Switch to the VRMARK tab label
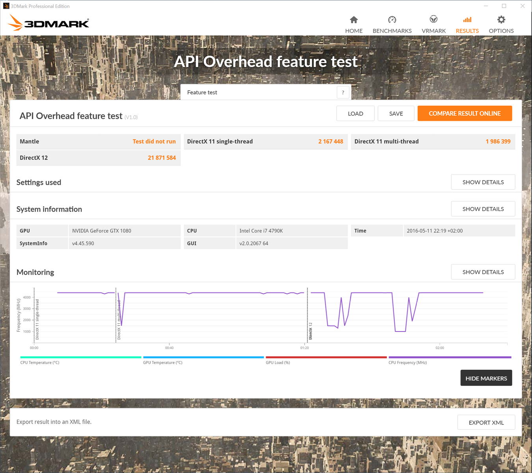The image size is (532, 473). pos(433,31)
